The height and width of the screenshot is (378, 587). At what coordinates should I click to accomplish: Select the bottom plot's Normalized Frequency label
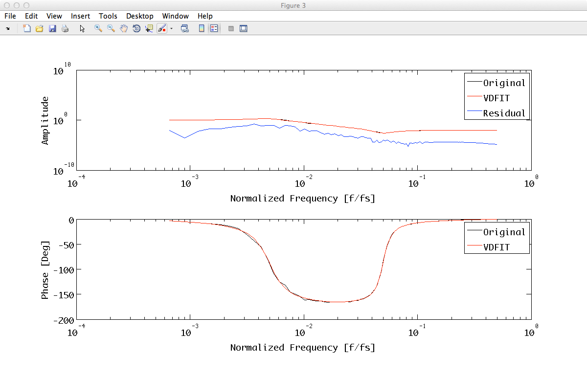302,348
